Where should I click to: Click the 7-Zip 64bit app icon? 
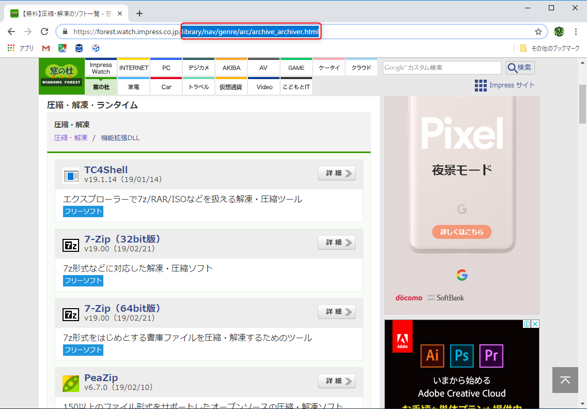click(x=71, y=314)
